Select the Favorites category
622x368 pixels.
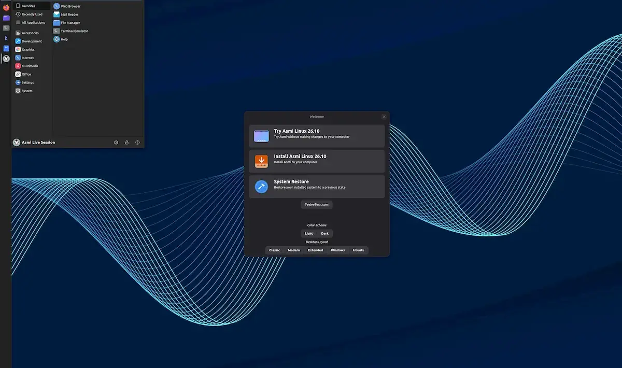32,6
